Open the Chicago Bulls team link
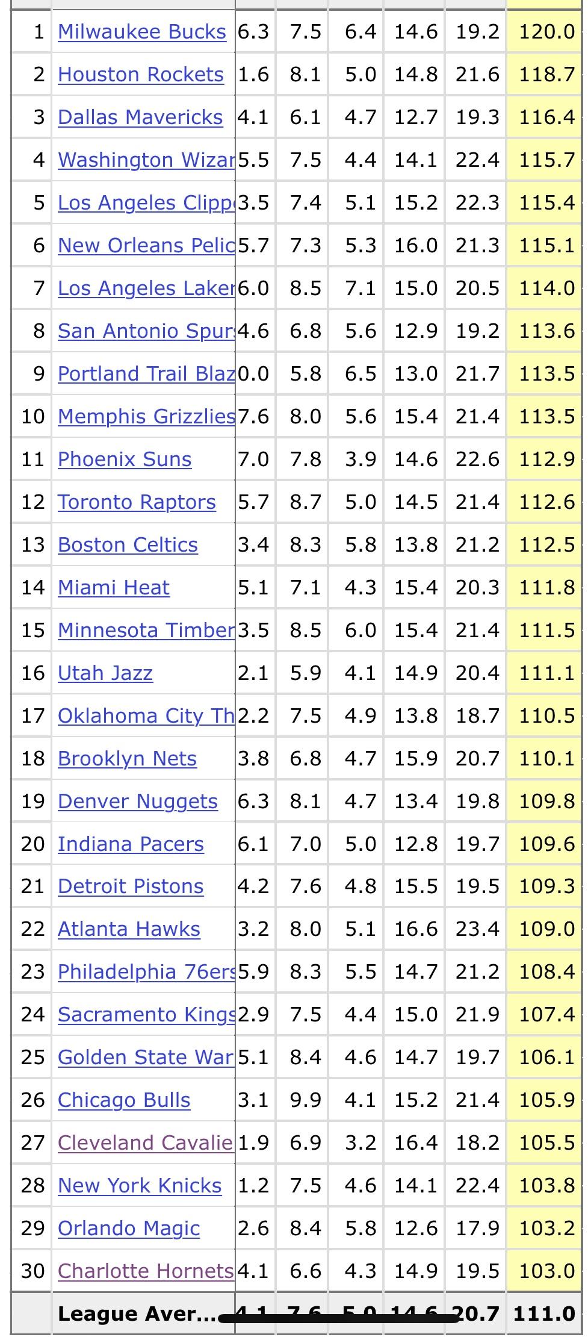The height and width of the screenshot is (1337, 588). tap(124, 1100)
